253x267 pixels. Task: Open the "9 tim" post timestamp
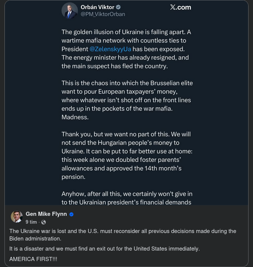31,222
